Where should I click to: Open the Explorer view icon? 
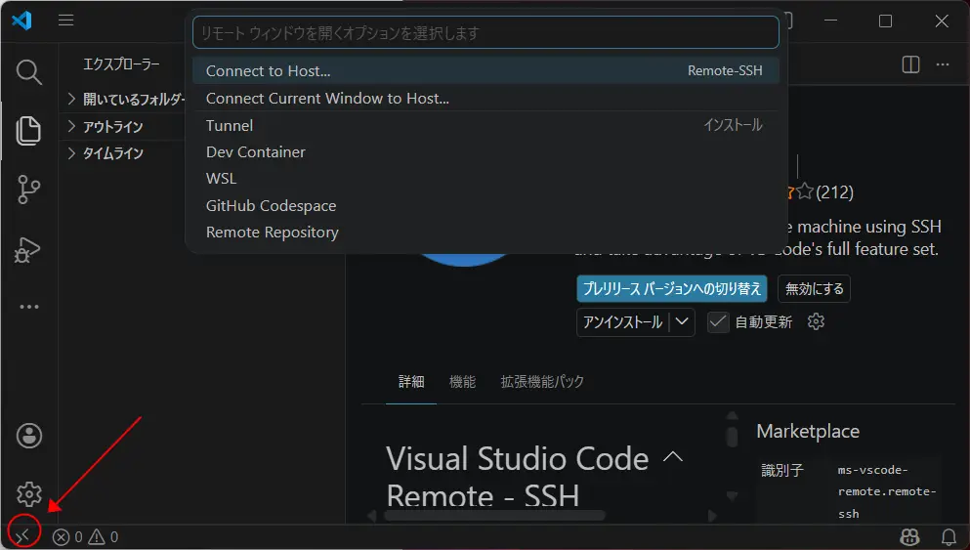point(28,131)
